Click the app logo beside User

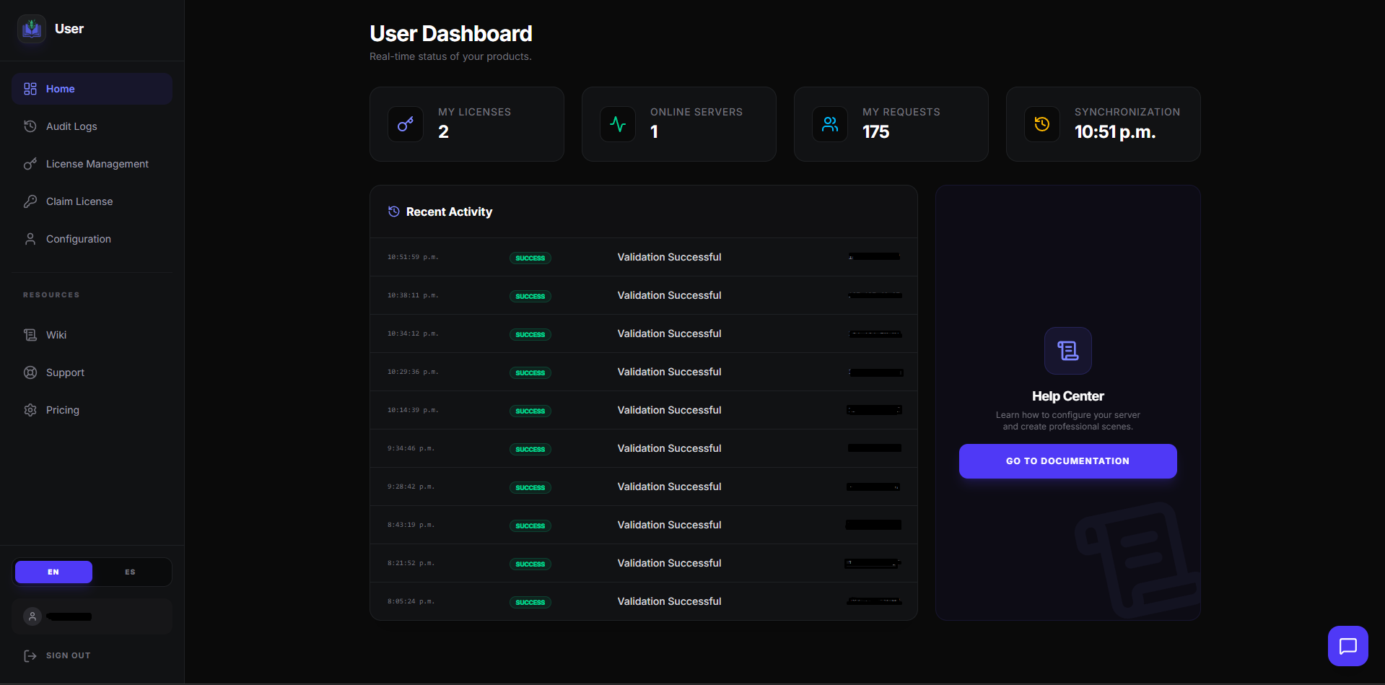(x=32, y=29)
